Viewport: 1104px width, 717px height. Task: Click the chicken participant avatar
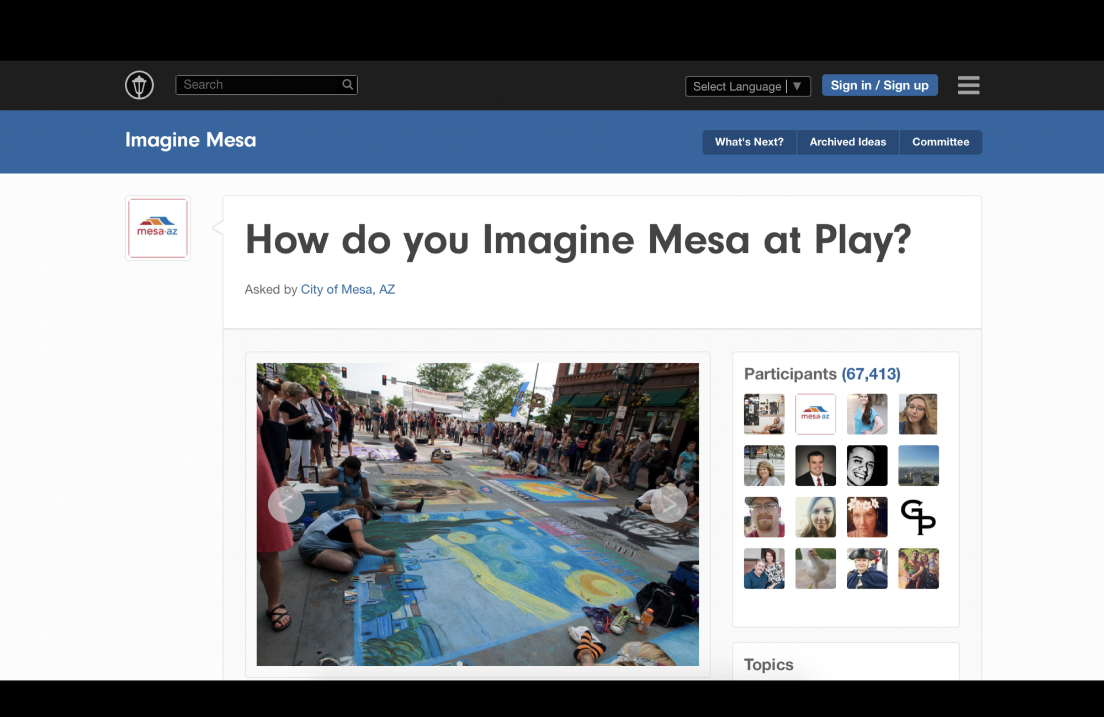[x=815, y=569]
